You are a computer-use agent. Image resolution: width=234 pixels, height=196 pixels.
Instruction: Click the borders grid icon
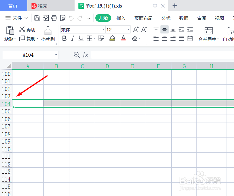[90, 38]
